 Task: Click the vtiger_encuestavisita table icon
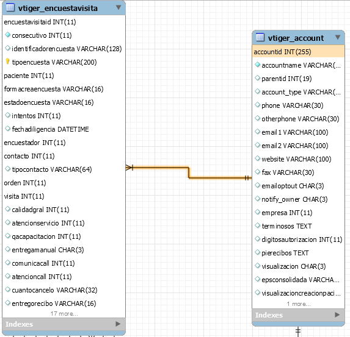10,7
